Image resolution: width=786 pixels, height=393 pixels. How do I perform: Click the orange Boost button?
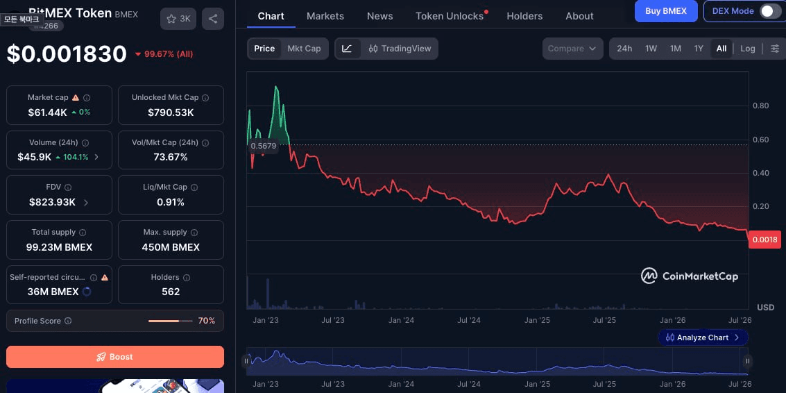pyautogui.click(x=114, y=357)
